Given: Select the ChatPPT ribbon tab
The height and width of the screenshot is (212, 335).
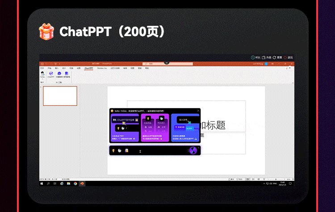Looking at the screenshot, I should click(89, 68).
